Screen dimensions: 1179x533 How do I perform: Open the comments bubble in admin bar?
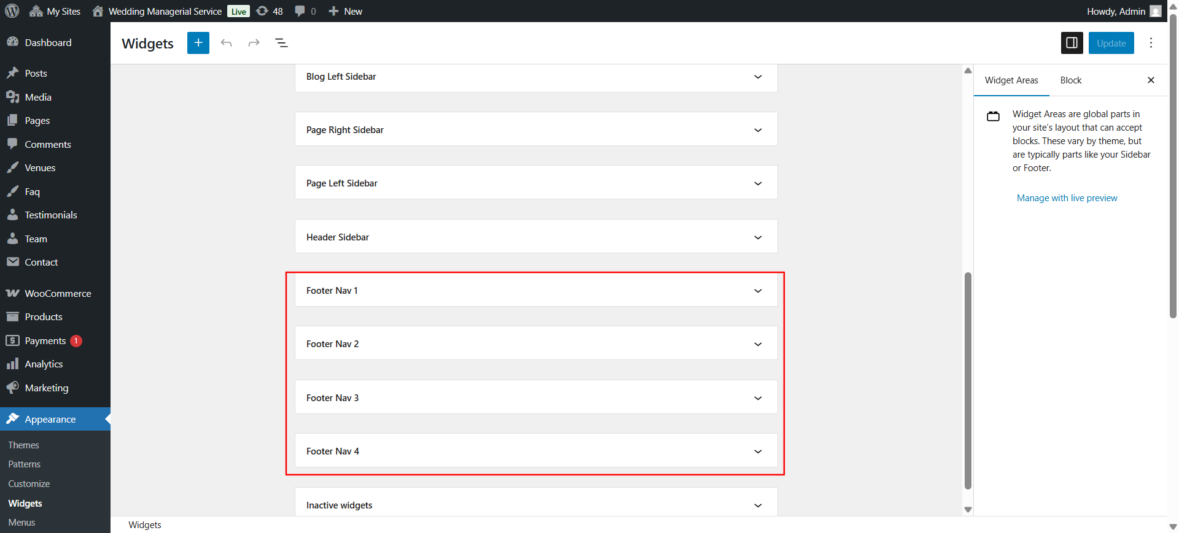pyautogui.click(x=305, y=11)
